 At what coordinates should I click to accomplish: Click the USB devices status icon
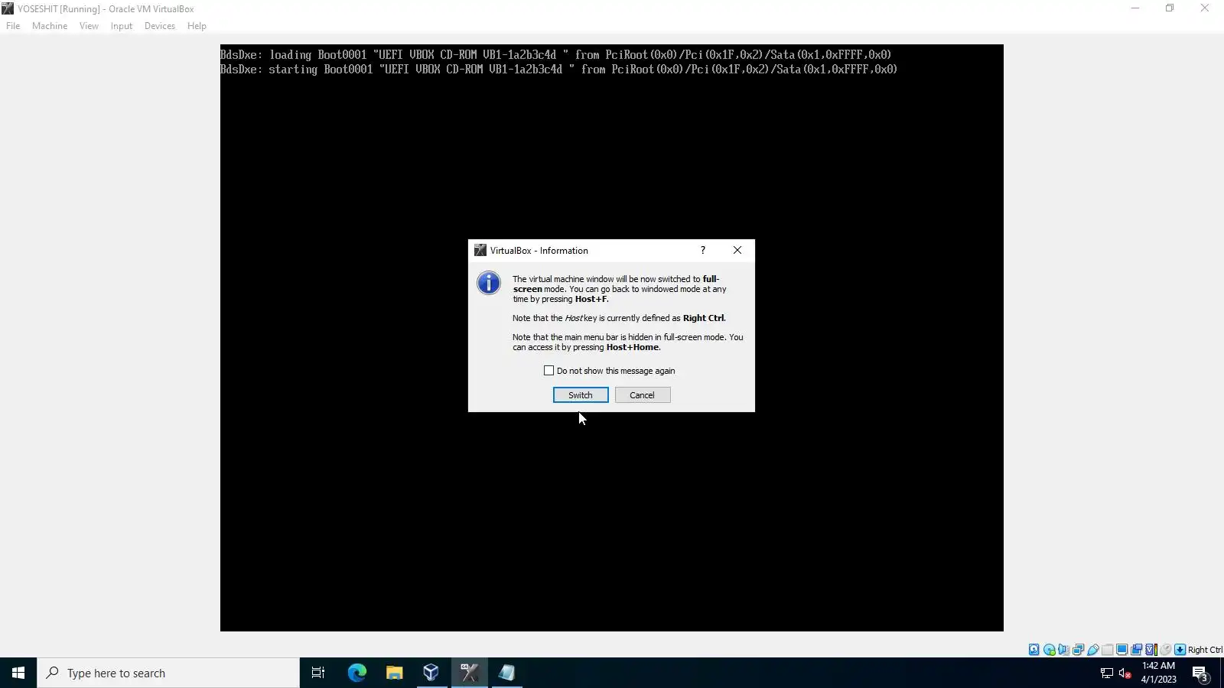pos(1093,650)
